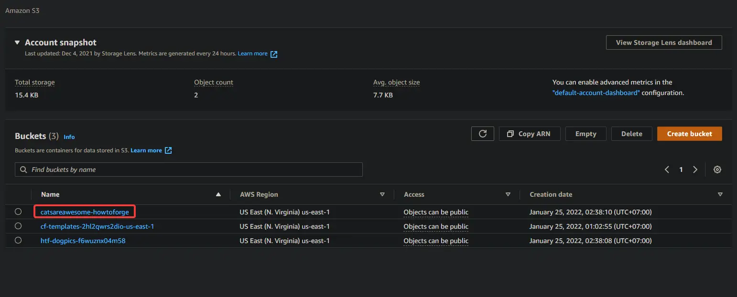Viewport: 737px width, 297px height.
Task: Click Amazon S3 at the top
Action: pyautogui.click(x=22, y=10)
